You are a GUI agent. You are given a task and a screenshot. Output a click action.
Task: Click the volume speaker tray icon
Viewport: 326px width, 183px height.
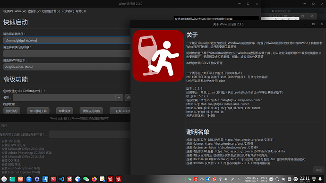click(226, 179)
